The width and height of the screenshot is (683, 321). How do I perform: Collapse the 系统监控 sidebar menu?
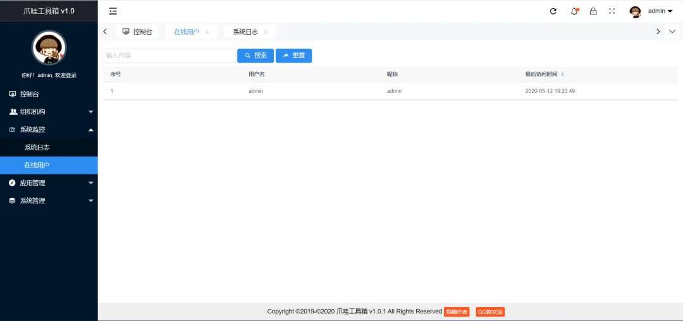tap(49, 130)
